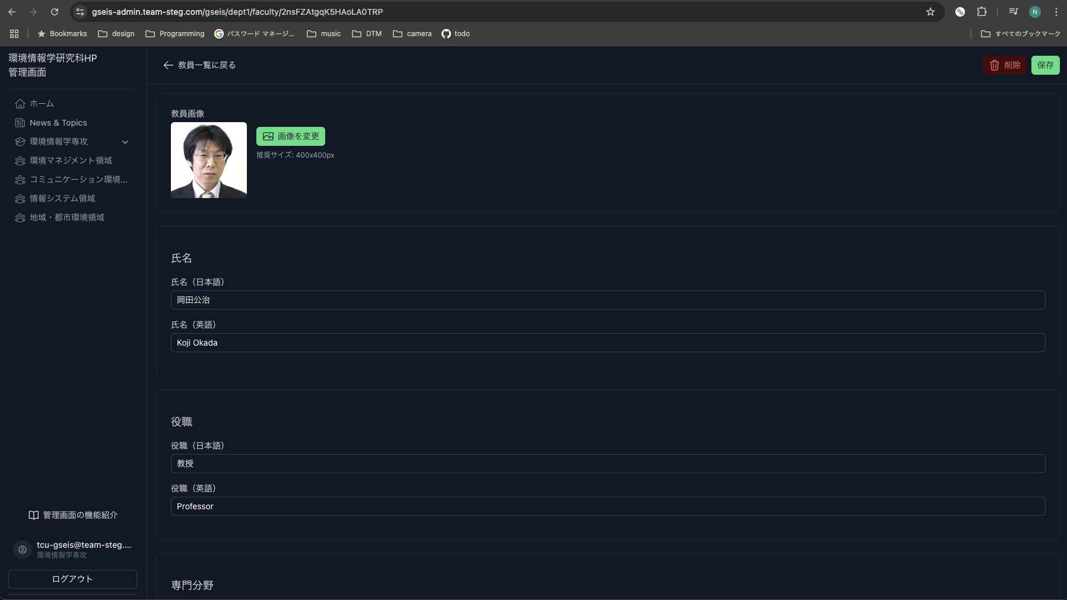This screenshot has width=1067, height=600.
Task: Click the book icon for admin feature guide
Action: click(x=34, y=515)
